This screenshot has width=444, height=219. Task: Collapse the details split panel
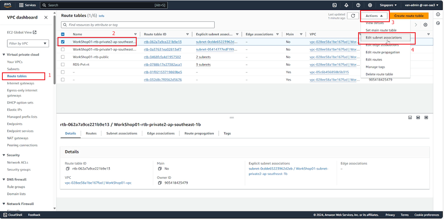coord(410,117)
